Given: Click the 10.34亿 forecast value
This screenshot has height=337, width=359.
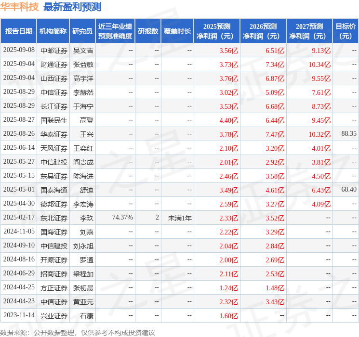Looking at the screenshot, I should click(319, 65).
